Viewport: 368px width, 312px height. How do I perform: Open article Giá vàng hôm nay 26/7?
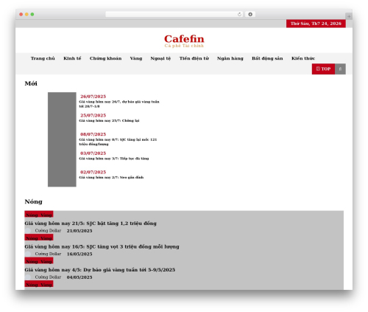coord(119,104)
